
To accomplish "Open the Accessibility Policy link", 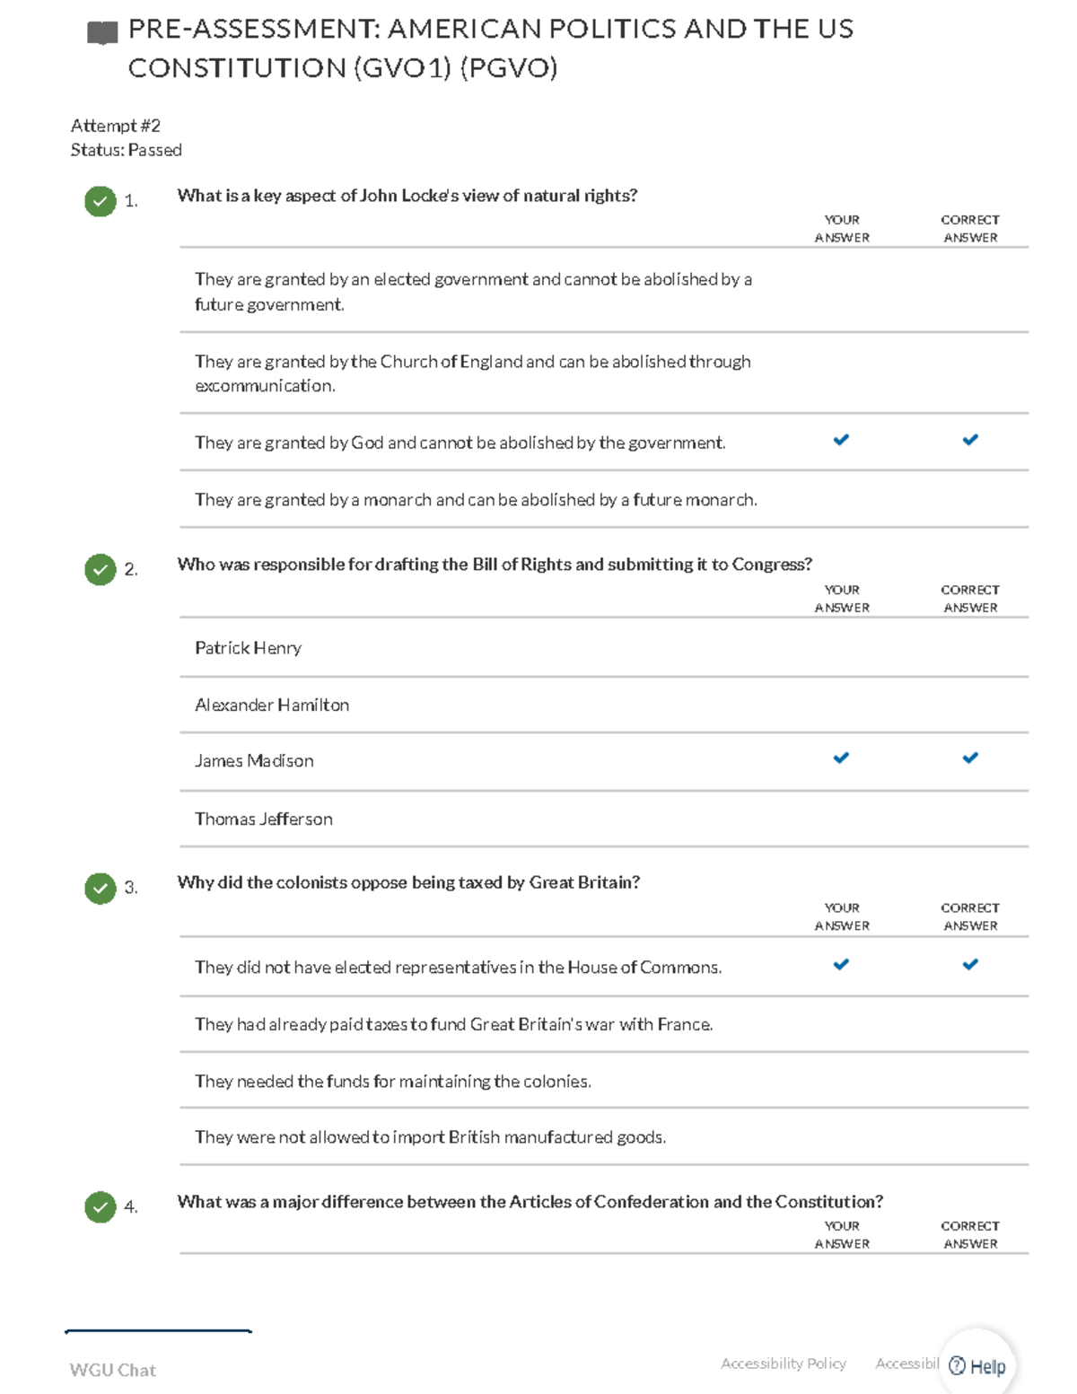I will (x=783, y=1363).
